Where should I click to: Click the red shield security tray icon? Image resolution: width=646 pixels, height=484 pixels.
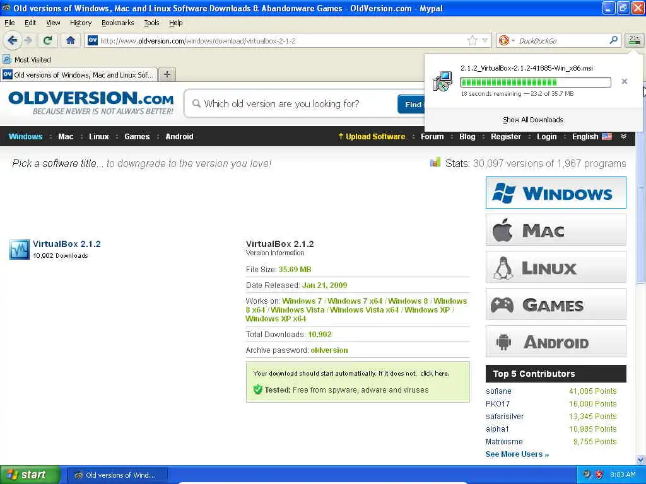pyautogui.click(x=599, y=475)
